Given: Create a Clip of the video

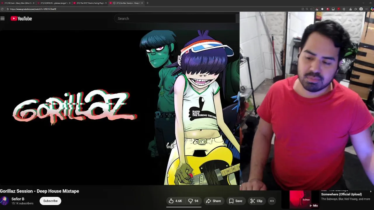Looking at the screenshot, I should click(x=256, y=201).
